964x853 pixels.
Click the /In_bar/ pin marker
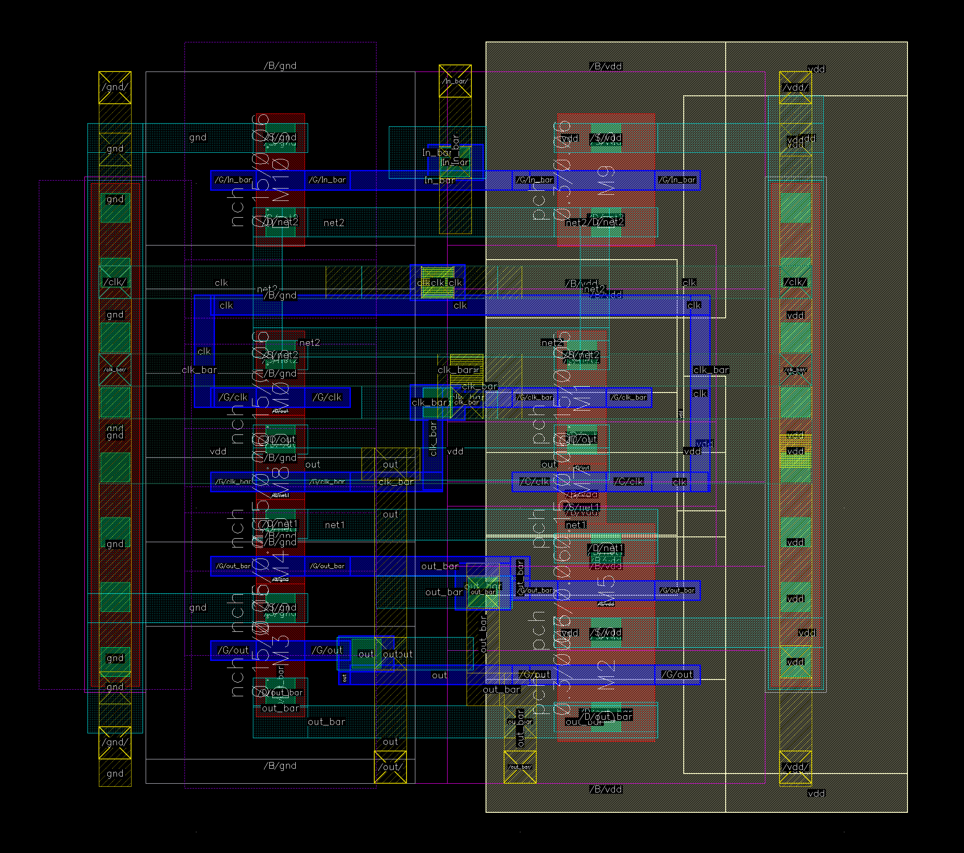(x=455, y=81)
